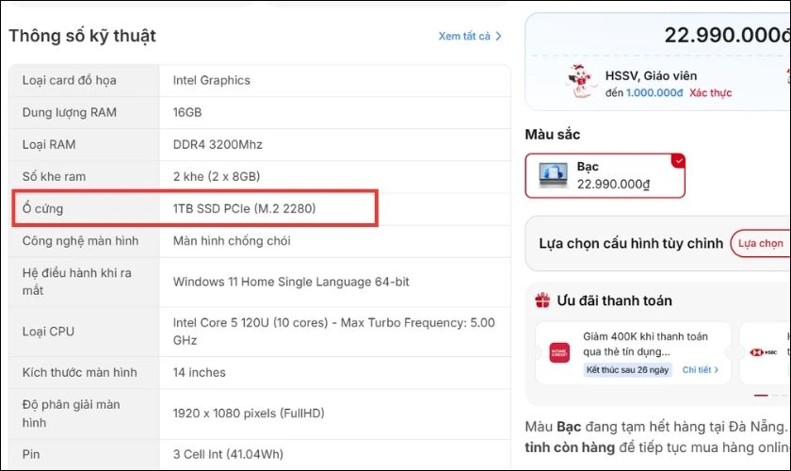
Task: Click the gift icon beside 'Ưu đãi thanh toán'
Action: point(542,300)
